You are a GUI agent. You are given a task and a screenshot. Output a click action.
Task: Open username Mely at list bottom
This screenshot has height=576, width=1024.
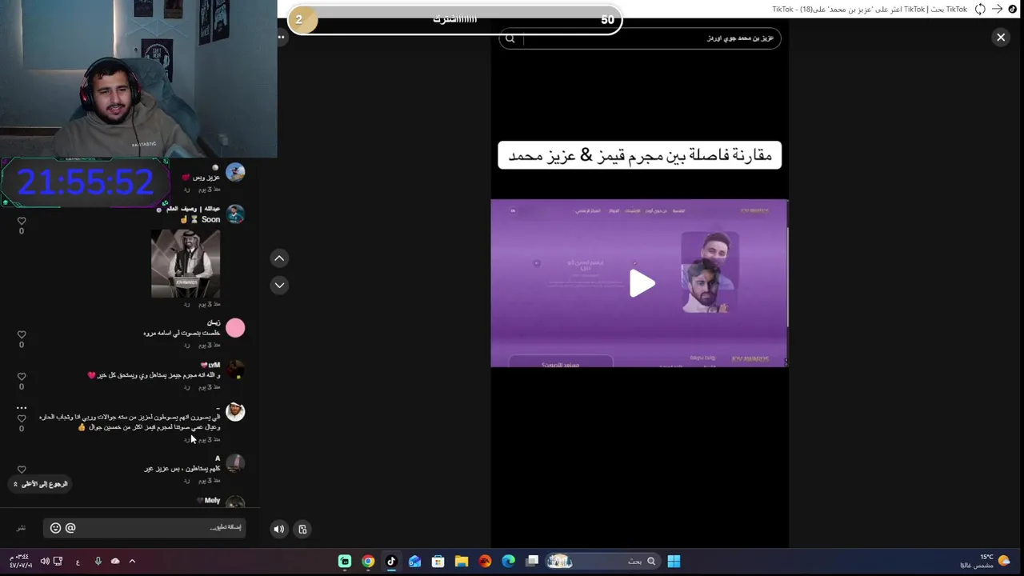pos(212,501)
